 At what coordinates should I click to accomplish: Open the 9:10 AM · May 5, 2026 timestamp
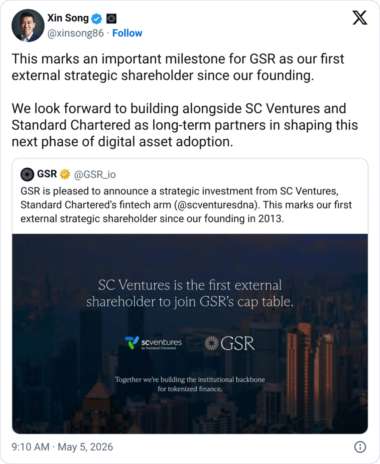point(62,447)
